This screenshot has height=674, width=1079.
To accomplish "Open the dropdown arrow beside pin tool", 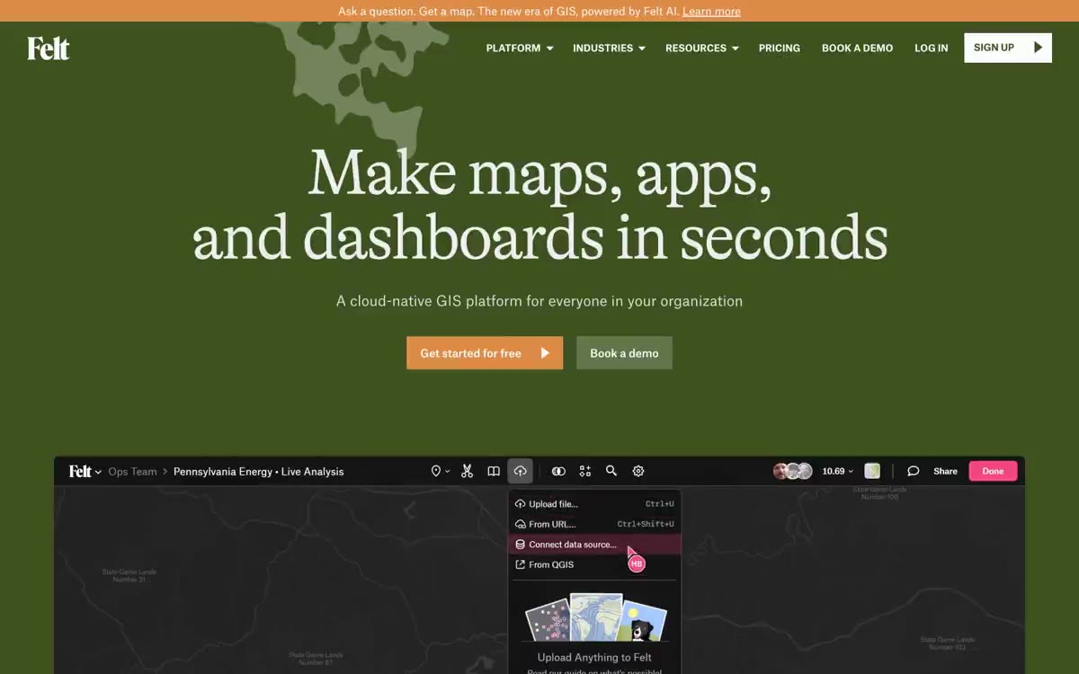I will (x=448, y=472).
